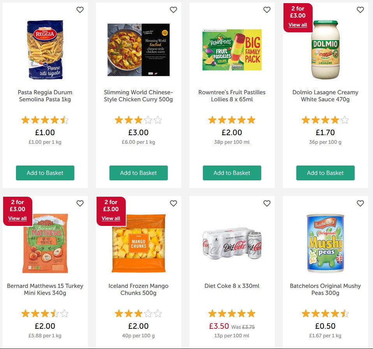Add Dolmio Creamy White Sauce to basket

click(x=325, y=173)
